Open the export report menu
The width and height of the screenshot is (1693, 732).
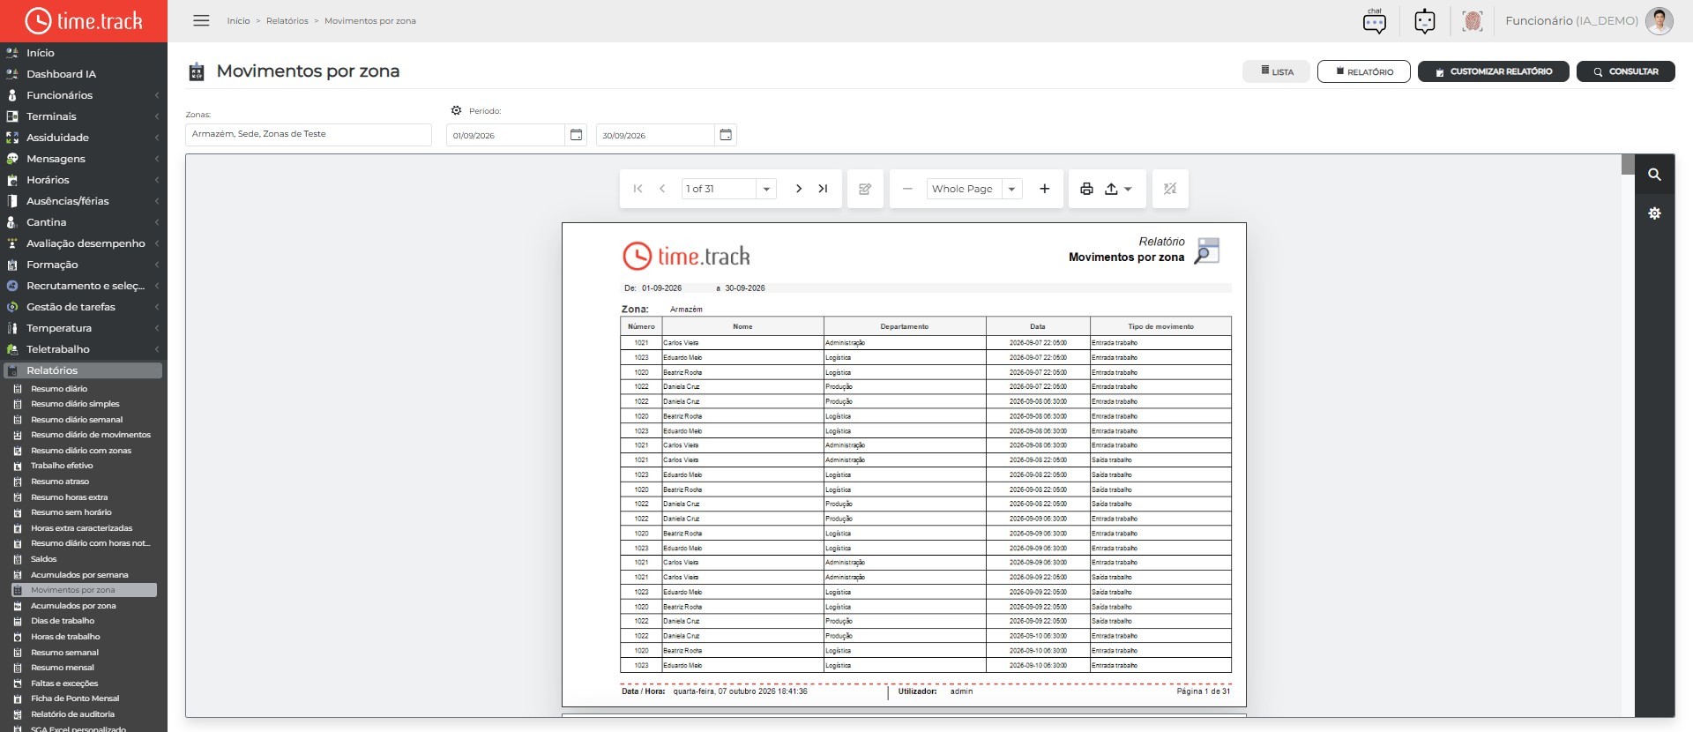coord(1118,189)
